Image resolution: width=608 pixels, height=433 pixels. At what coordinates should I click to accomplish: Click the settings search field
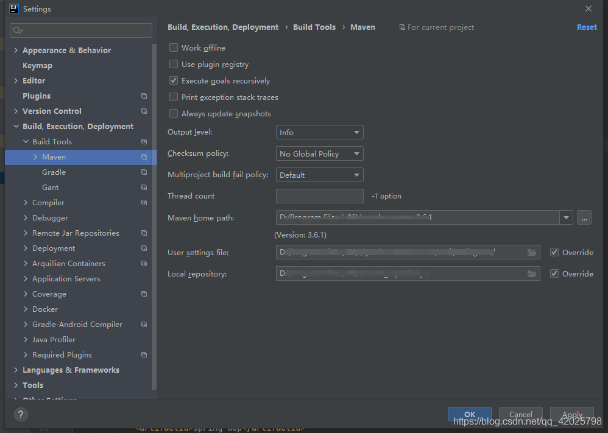(x=81, y=30)
